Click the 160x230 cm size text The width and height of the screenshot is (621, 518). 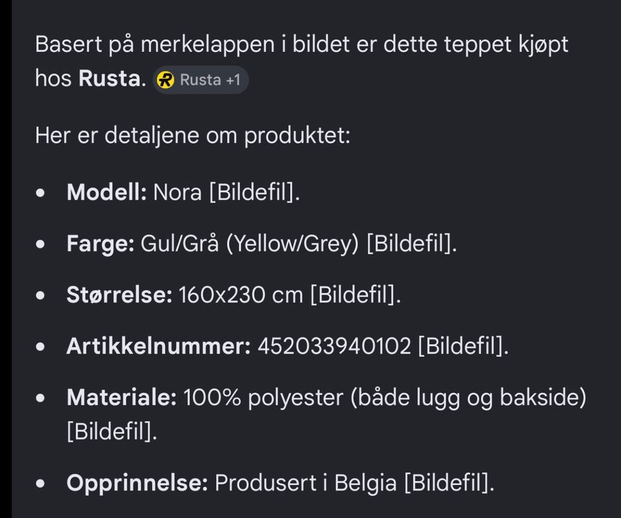[241, 295]
